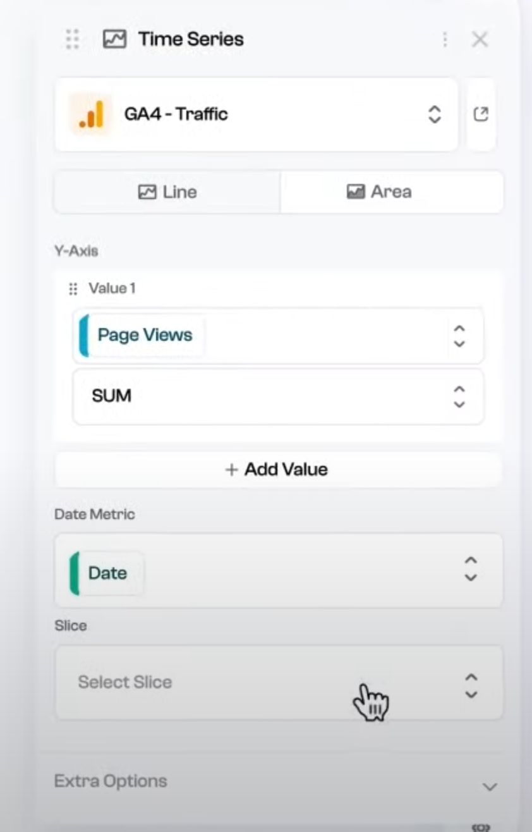The height and width of the screenshot is (832, 532).
Task: Click the GA4 orange bar chart logo
Action: click(90, 114)
